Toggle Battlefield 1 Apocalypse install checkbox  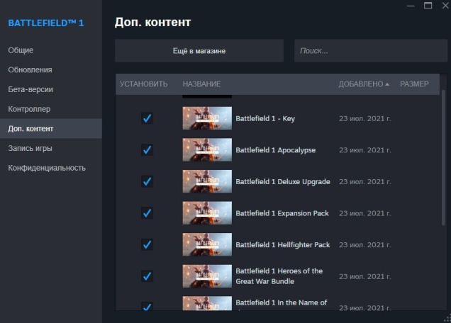(147, 149)
